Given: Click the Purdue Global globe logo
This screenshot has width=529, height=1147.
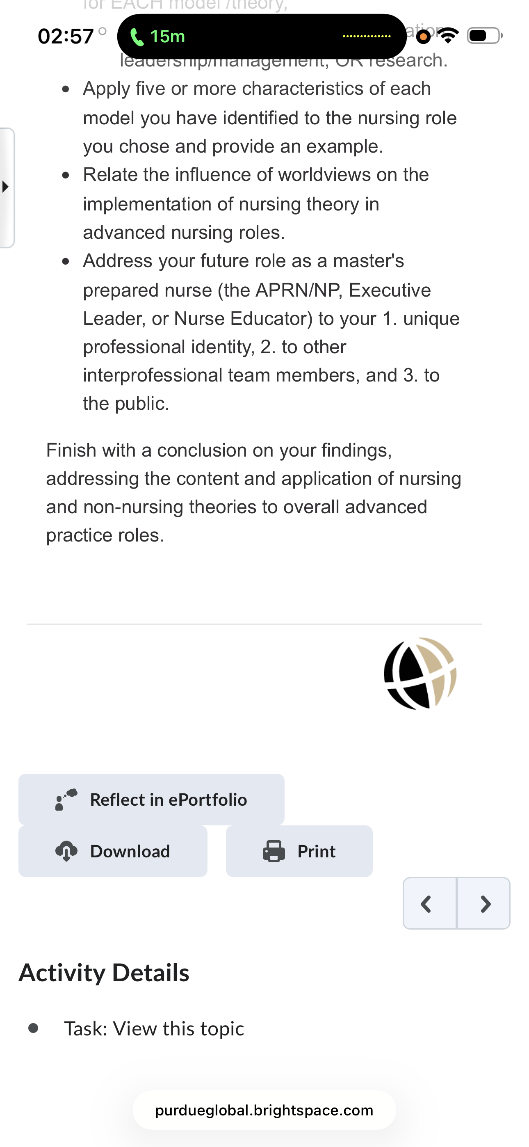Looking at the screenshot, I should [x=420, y=673].
